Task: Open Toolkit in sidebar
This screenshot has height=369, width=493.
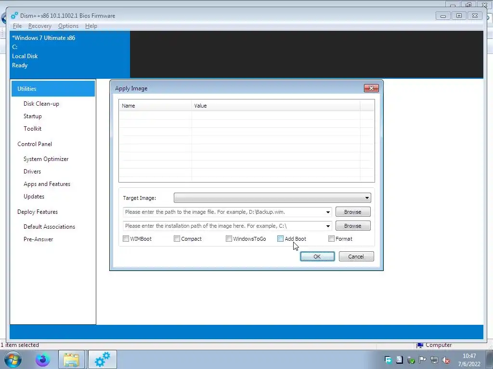Action: pos(32,129)
